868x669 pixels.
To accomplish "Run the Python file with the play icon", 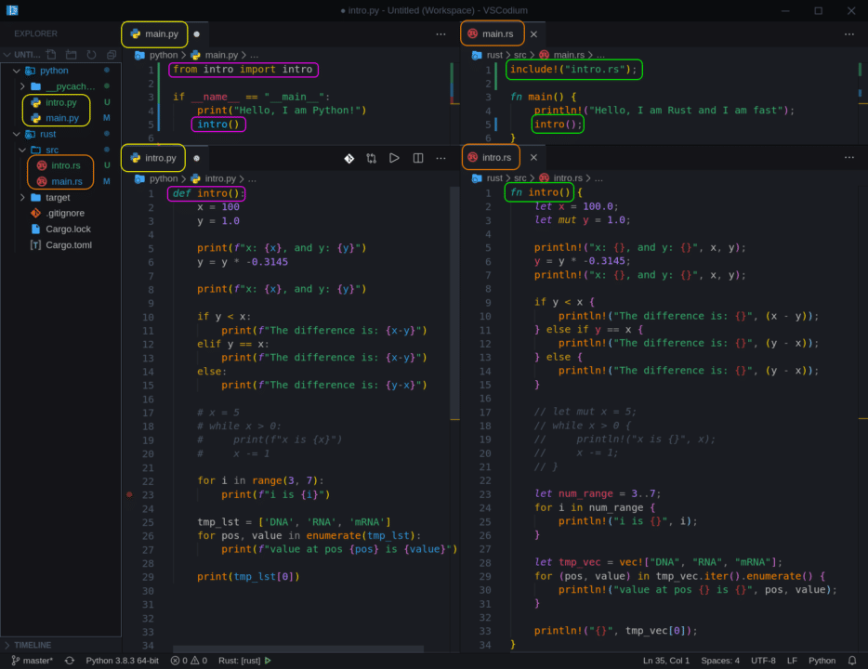I will [x=394, y=158].
